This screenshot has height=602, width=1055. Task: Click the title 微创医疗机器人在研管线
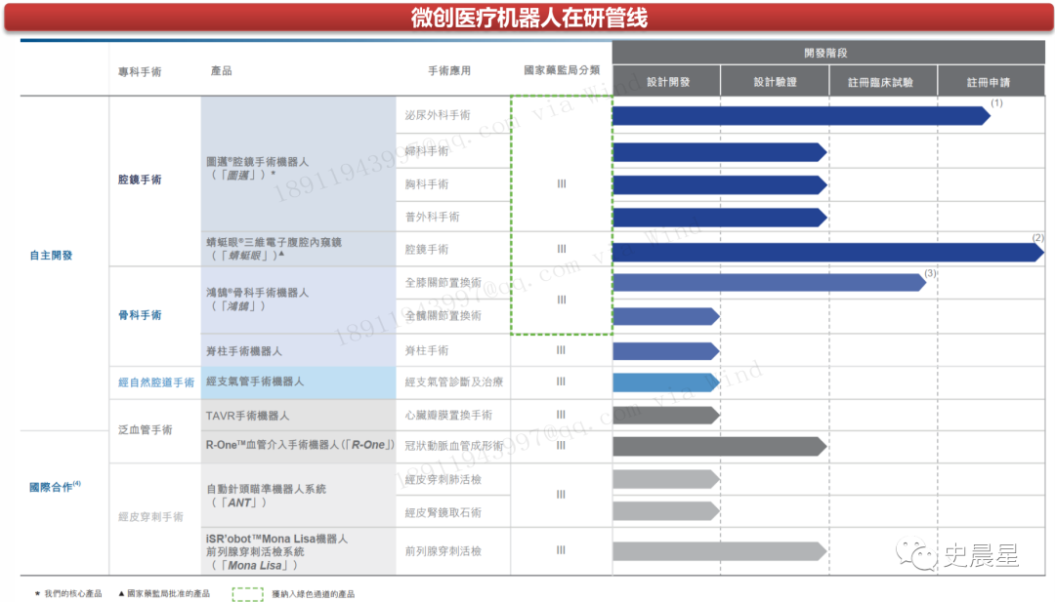(528, 19)
